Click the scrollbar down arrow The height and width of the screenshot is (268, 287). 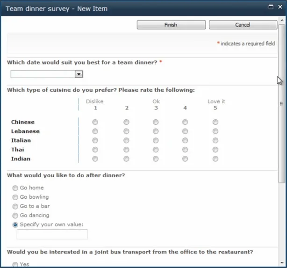tap(282, 263)
